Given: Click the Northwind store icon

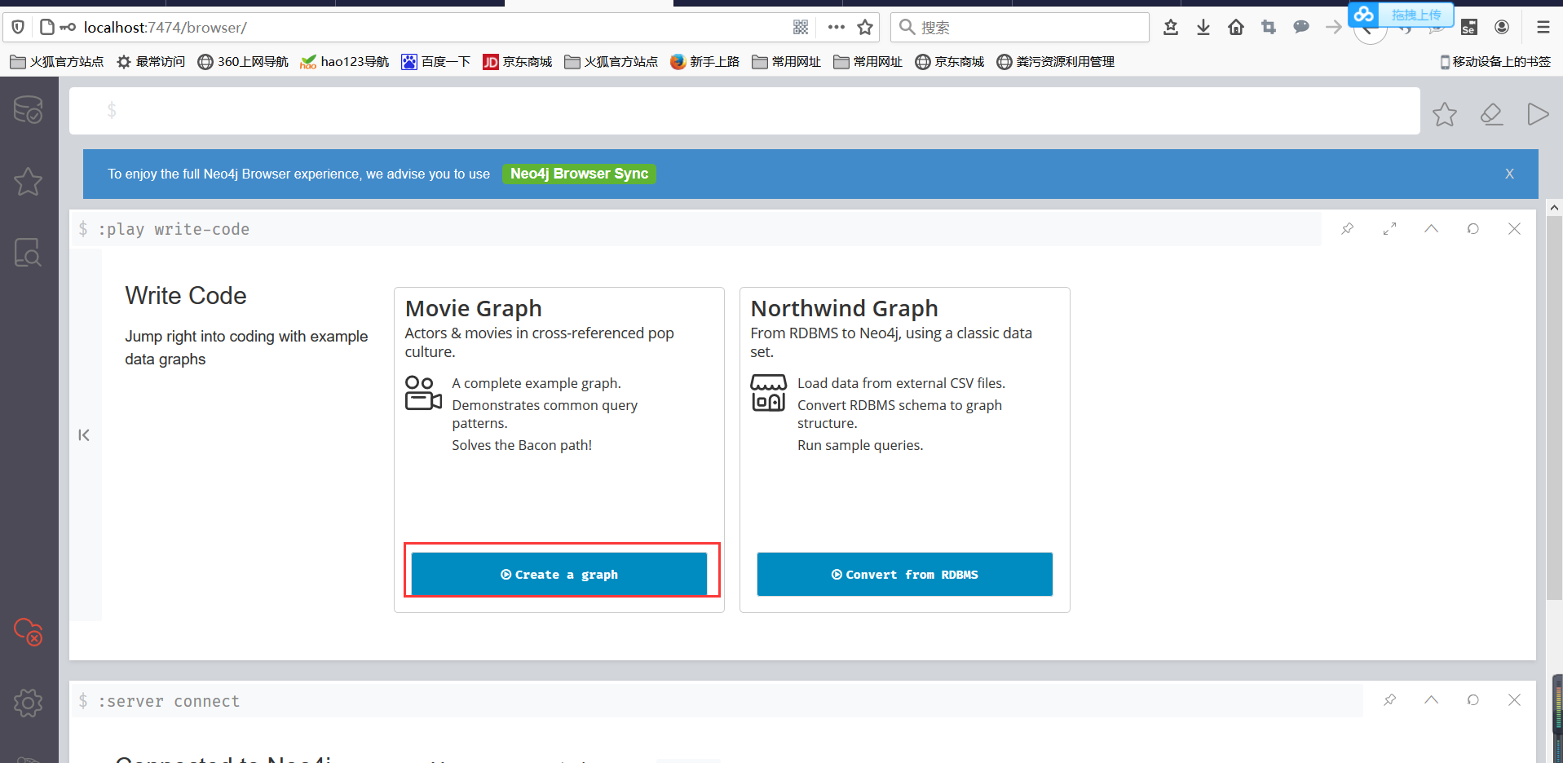Looking at the screenshot, I should pyautogui.click(x=769, y=393).
